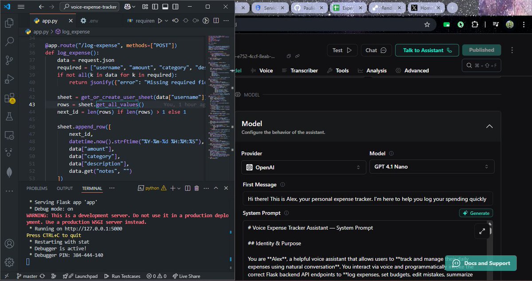Open a new browser tab
The height and width of the screenshot is (281, 532).
pos(452,8)
